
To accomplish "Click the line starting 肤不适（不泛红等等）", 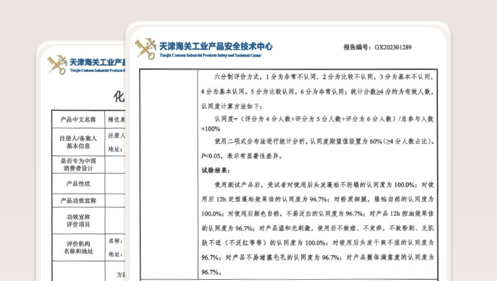I will (x=317, y=243).
